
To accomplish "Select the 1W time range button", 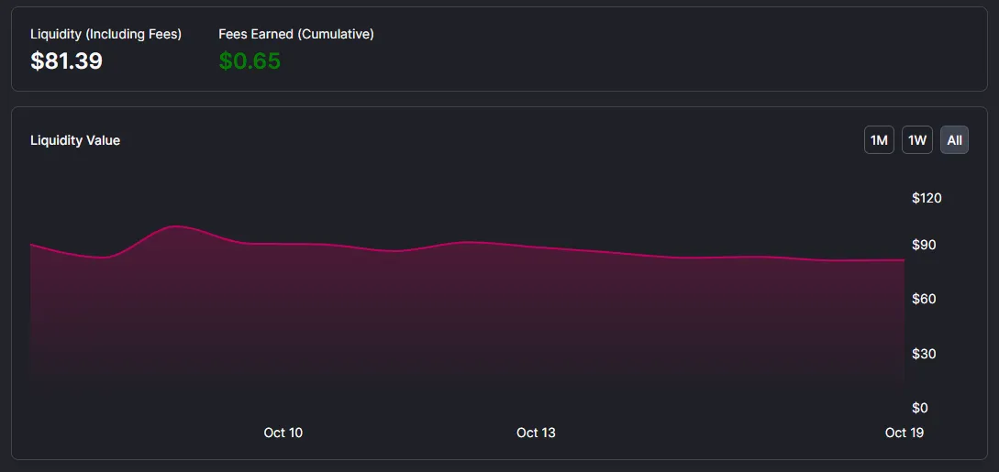I will (x=916, y=140).
